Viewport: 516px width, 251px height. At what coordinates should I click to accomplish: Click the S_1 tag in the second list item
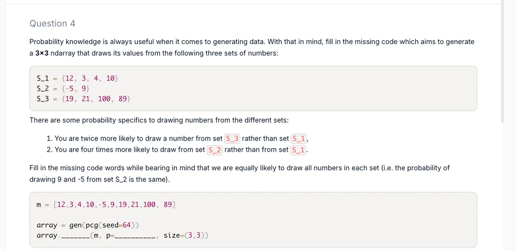(298, 150)
